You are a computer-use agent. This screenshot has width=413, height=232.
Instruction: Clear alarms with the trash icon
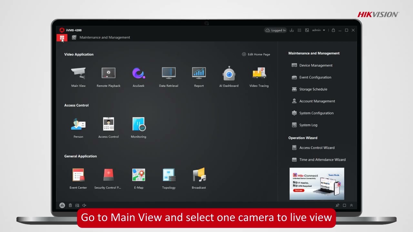[x=70, y=205]
